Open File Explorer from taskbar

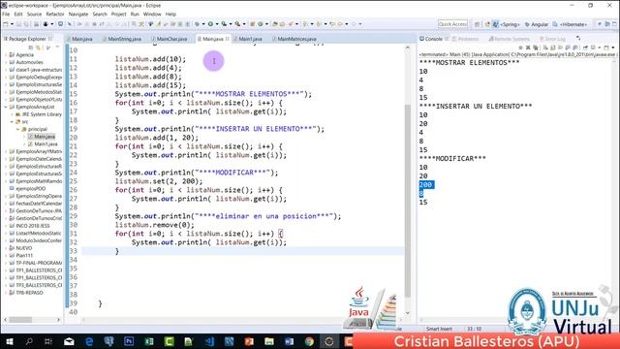pos(269,341)
